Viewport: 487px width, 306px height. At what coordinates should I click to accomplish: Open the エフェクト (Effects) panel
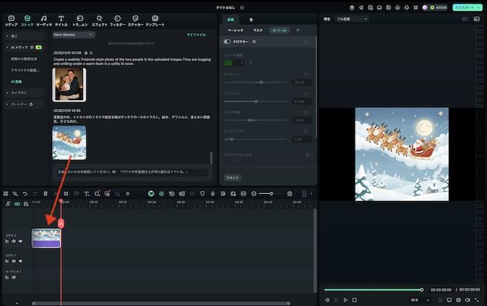click(99, 20)
